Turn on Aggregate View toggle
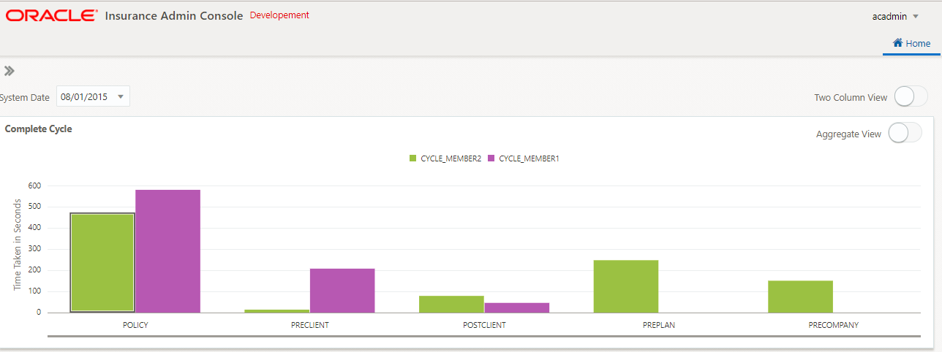Screen dimensions: 942x352 pos(905,133)
